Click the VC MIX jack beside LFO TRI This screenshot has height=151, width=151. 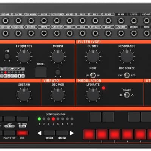click(x=121, y=21)
